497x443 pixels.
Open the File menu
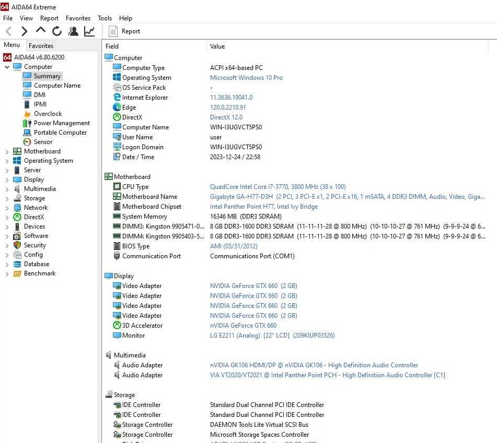[x=8, y=18]
